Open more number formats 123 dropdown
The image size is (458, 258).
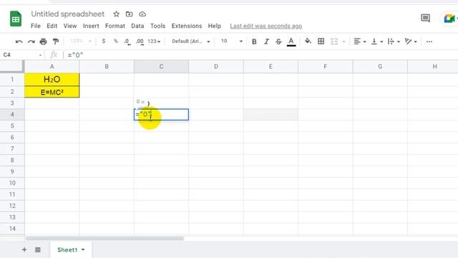(154, 42)
